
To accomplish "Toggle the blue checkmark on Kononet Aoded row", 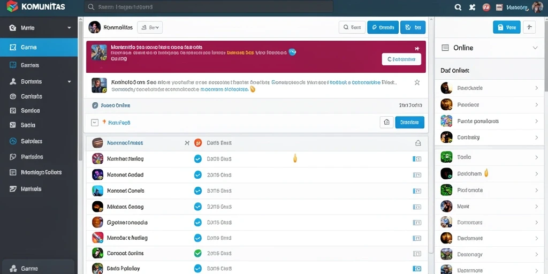I will (198, 175).
